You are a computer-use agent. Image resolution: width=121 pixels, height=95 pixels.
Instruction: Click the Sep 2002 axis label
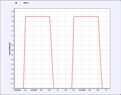pyautogui.click(x=17, y=90)
